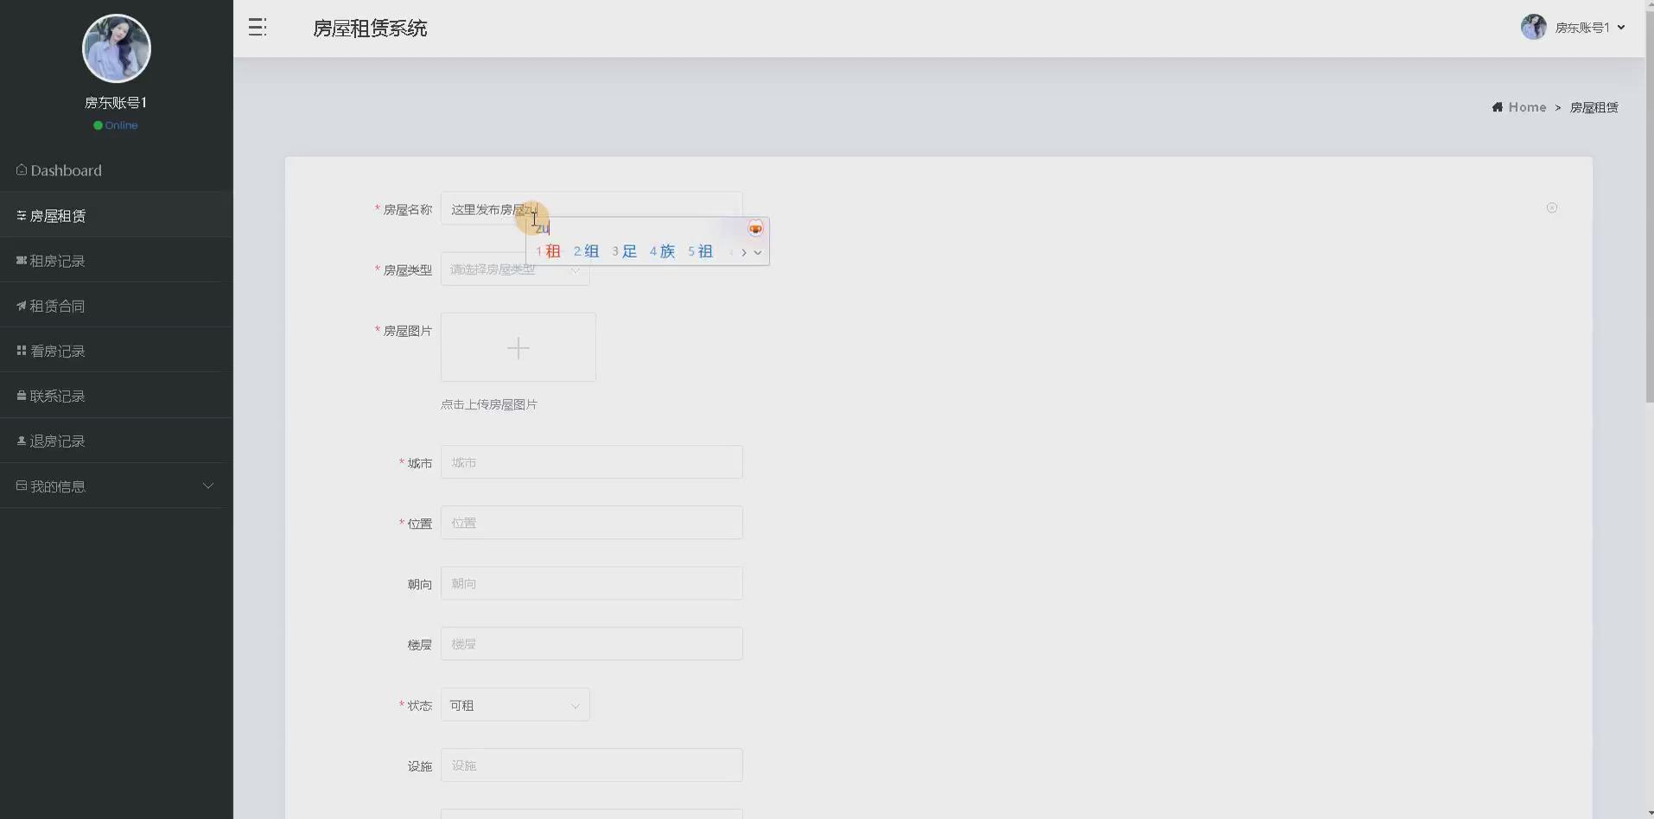1654x819 pixels.
Task: Focus the 位置 input field
Action: point(592,523)
